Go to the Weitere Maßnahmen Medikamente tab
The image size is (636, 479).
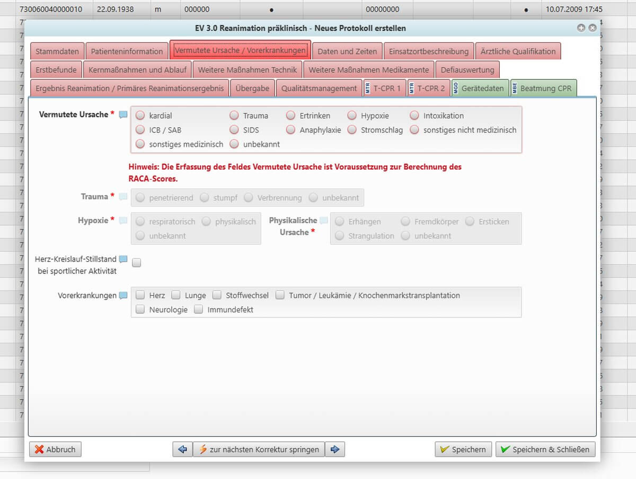click(x=368, y=70)
